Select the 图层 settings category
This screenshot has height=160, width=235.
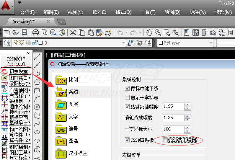pos(82,104)
